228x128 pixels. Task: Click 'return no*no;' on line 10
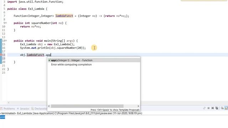tap(30, 27)
